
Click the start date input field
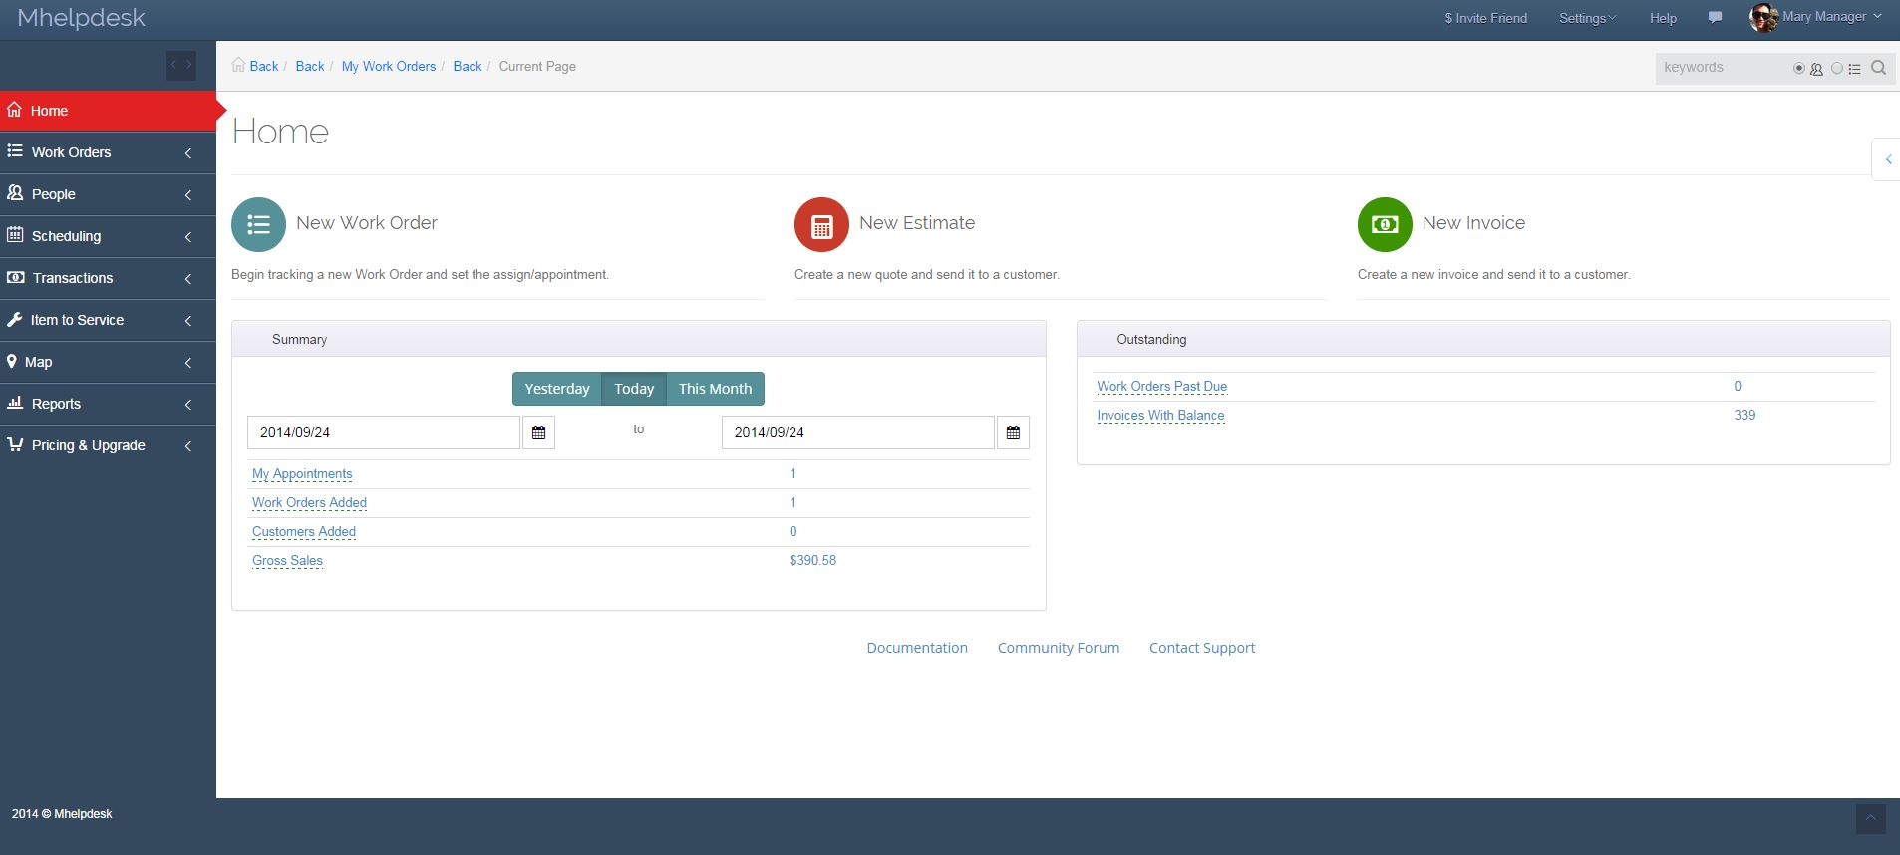(x=384, y=432)
